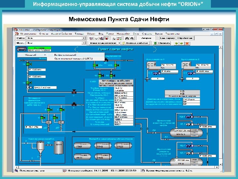Select tank ГП17

point(82,146)
